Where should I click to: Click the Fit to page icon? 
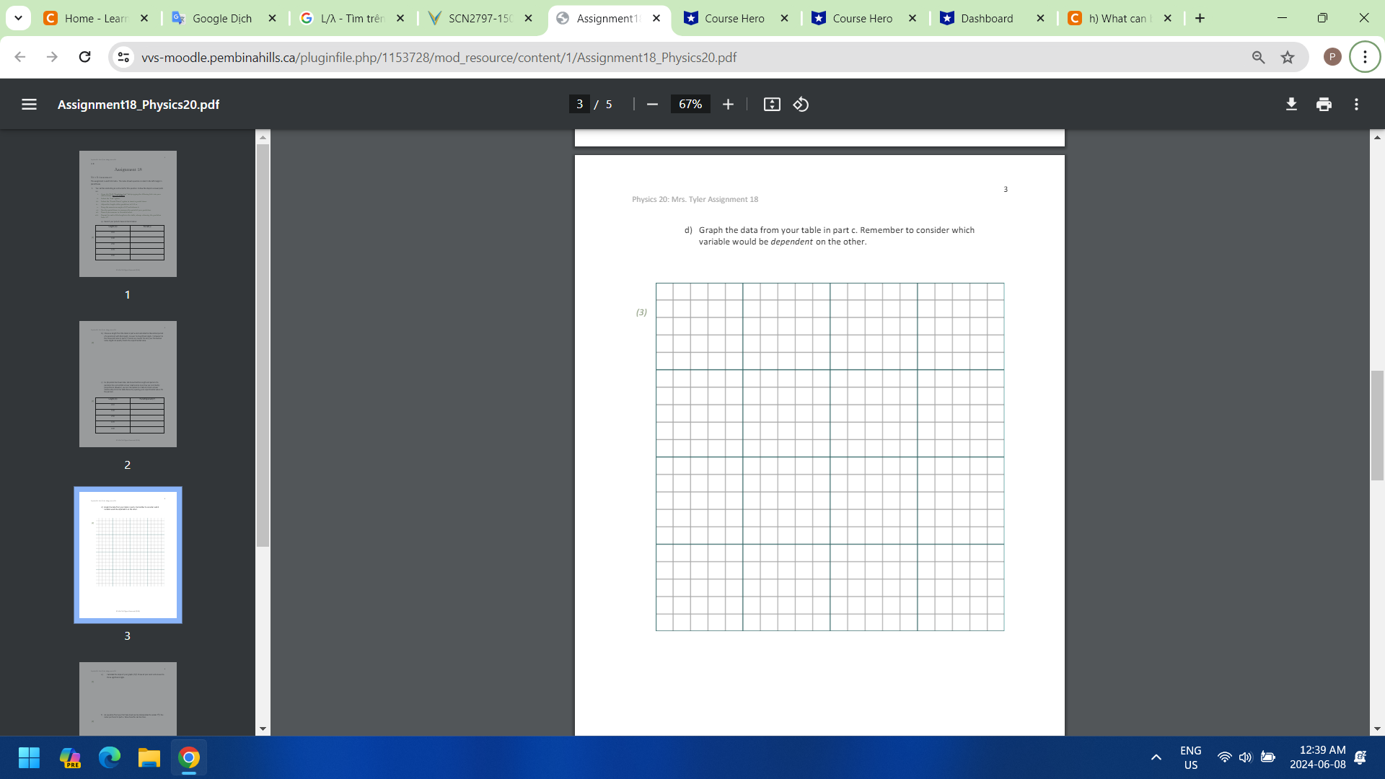coord(771,104)
